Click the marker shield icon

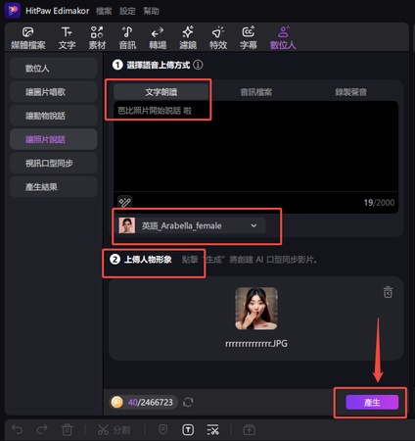(x=162, y=429)
